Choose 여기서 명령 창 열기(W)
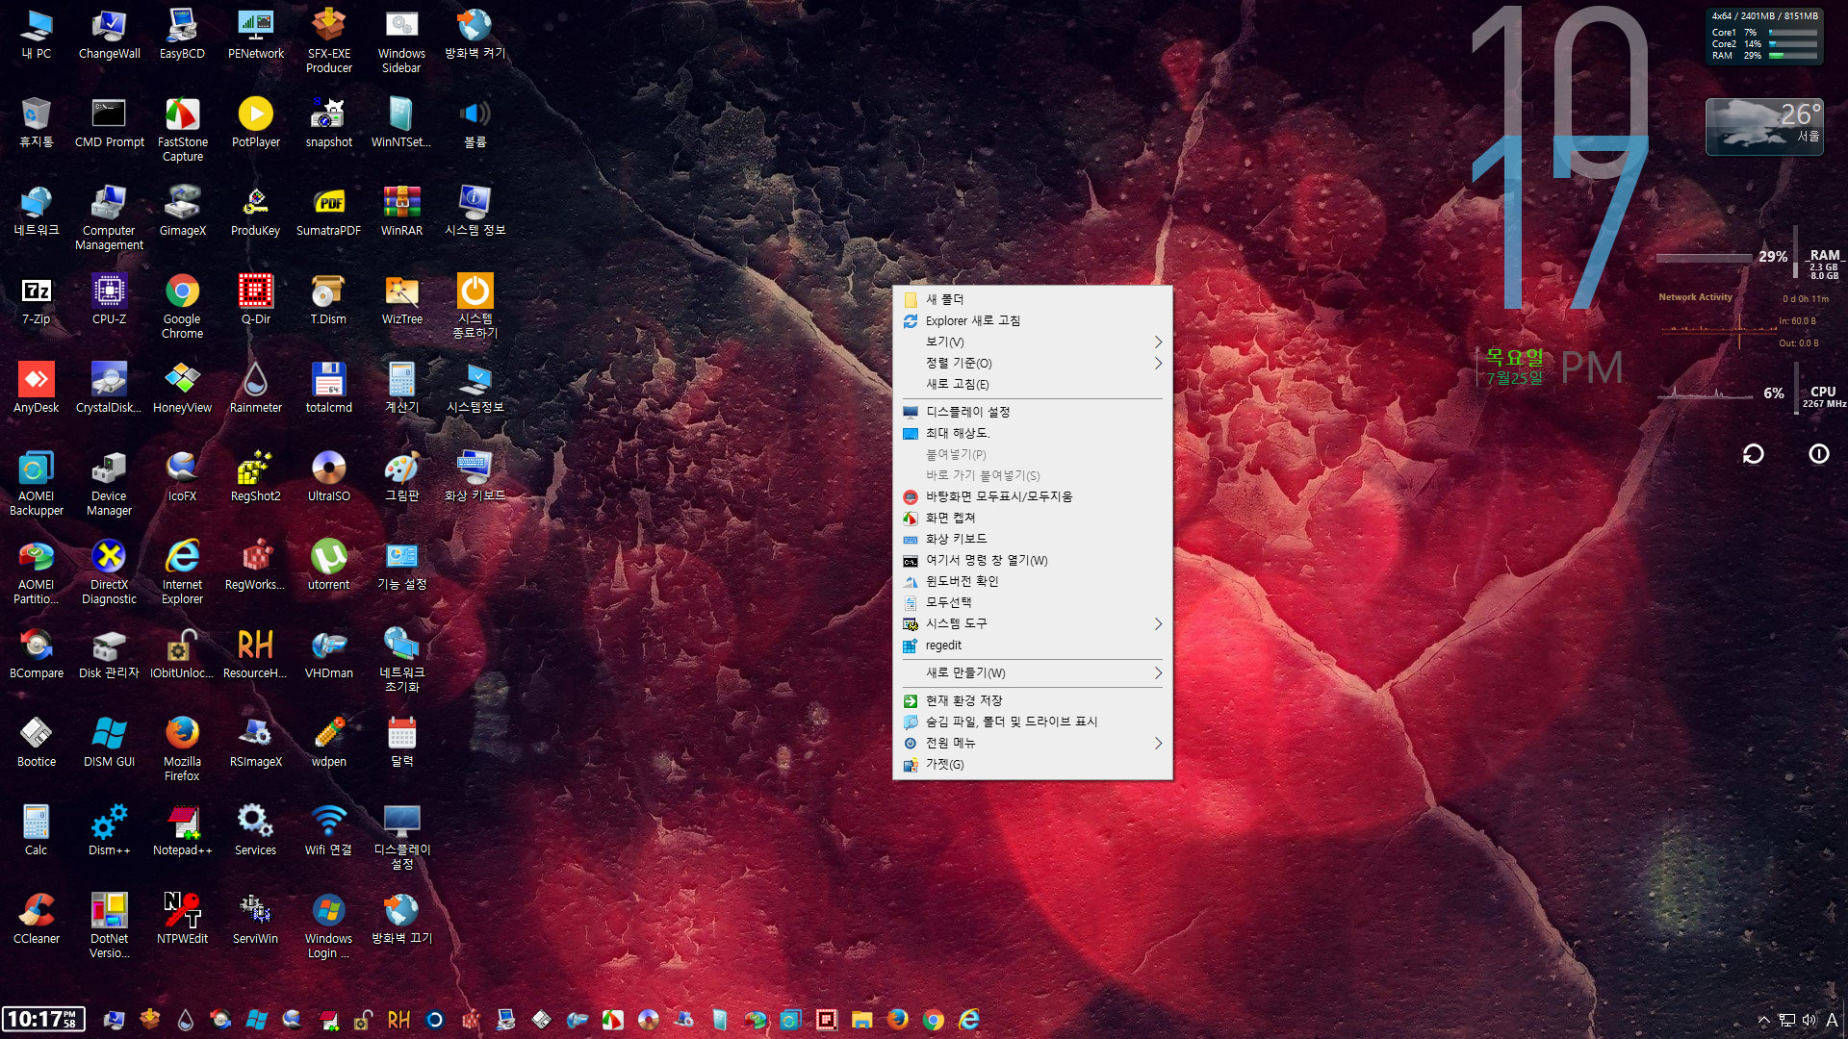The image size is (1848, 1039). (x=1032, y=561)
